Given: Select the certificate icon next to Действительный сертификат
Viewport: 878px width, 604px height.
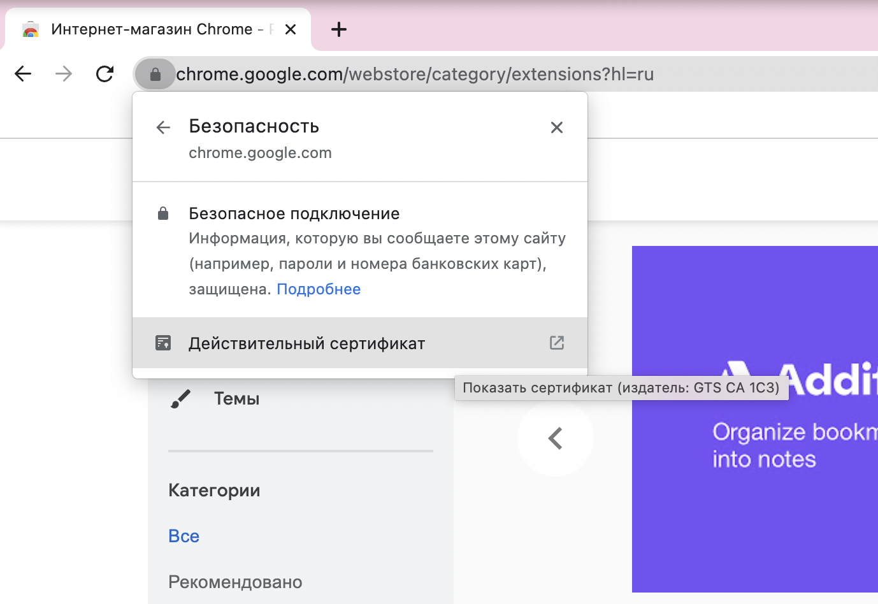Looking at the screenshot, I should click(x=164, y=342).
